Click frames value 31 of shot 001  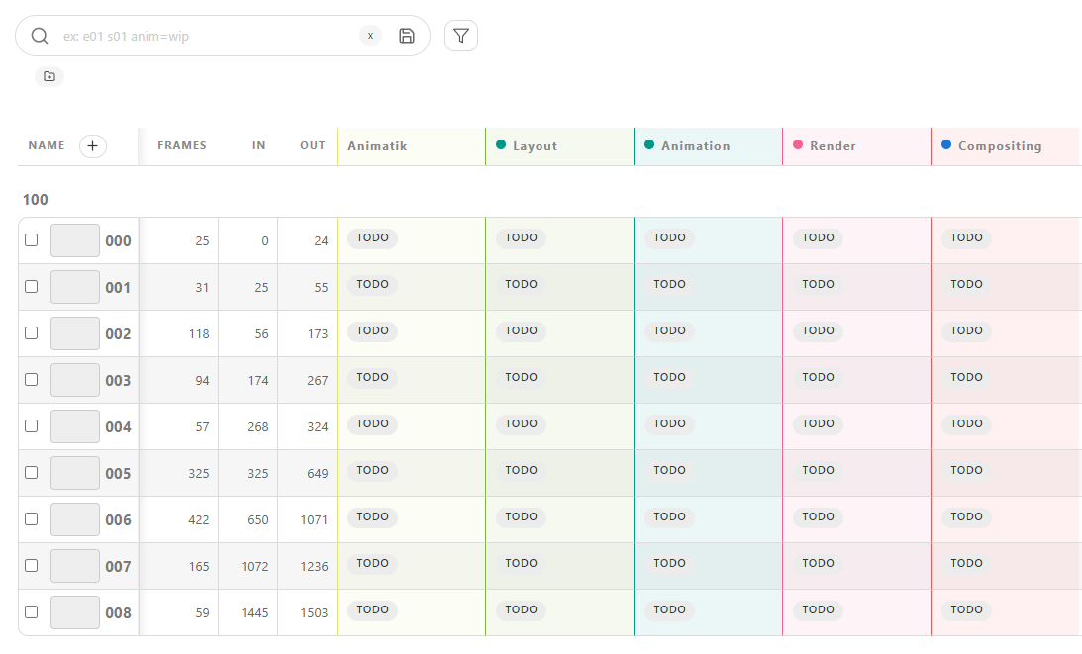pyautogui.click(x=202, y=288)
